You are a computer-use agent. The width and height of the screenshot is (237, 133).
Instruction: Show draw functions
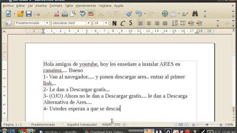(185, 14)
